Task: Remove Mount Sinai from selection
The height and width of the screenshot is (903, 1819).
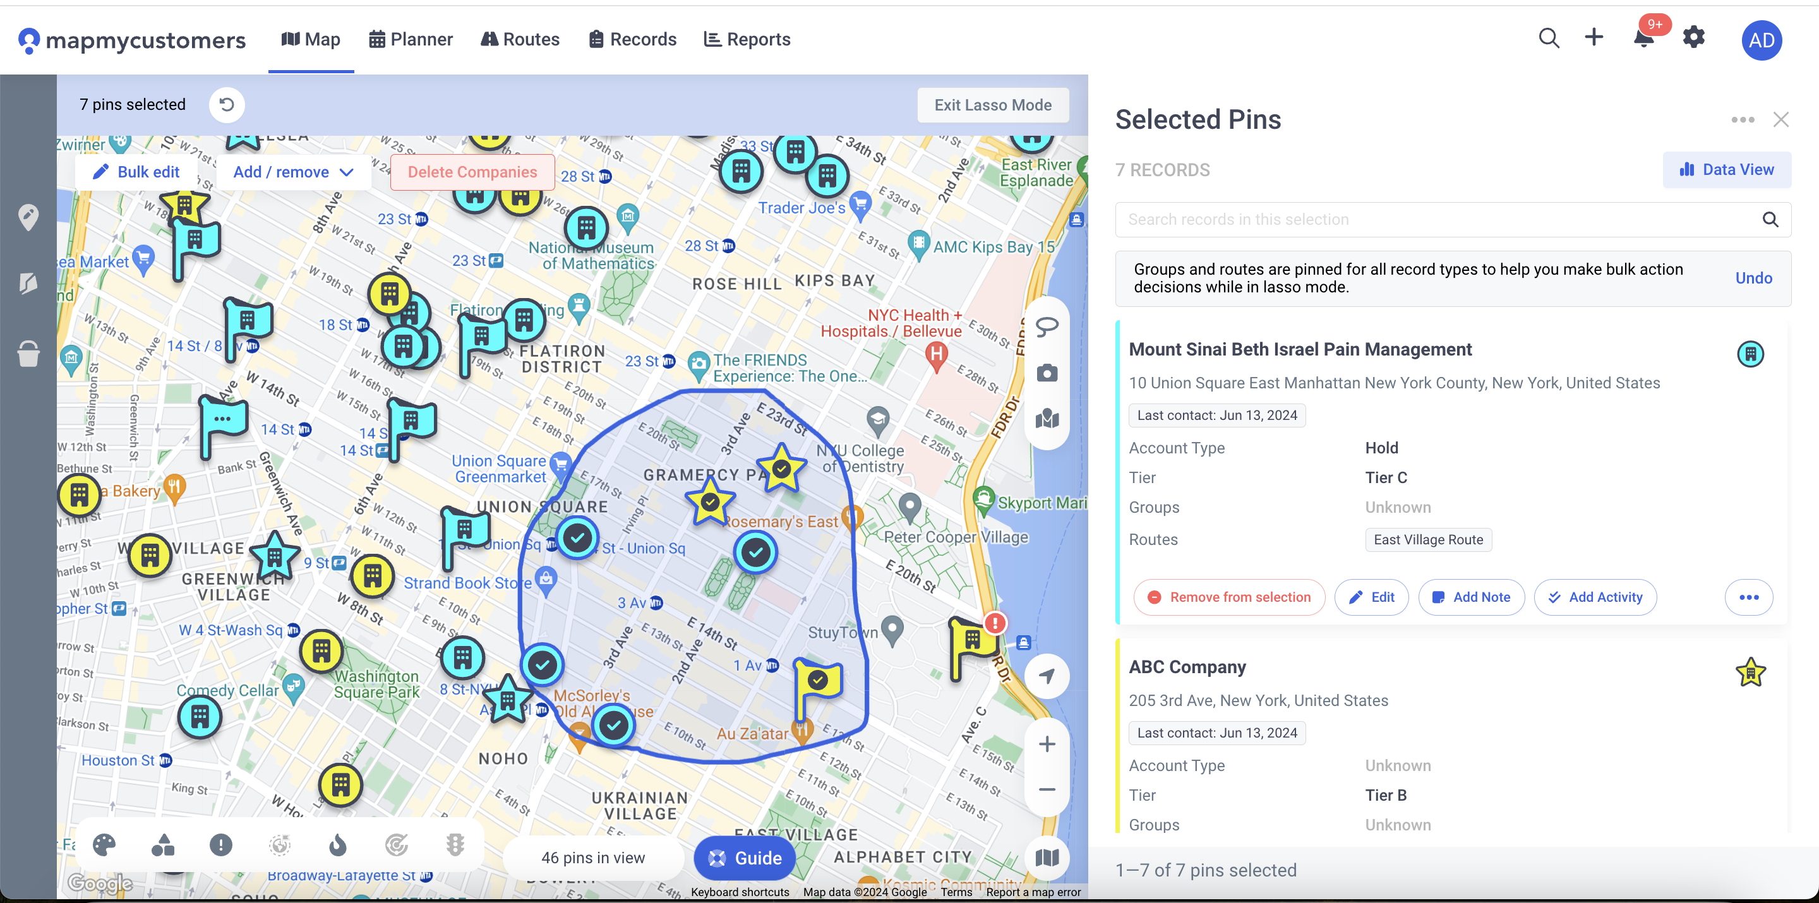Action: pos(1228,597)
